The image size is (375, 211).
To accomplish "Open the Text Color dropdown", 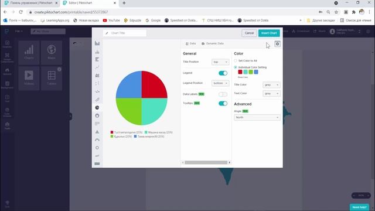I will click(271, 94).
